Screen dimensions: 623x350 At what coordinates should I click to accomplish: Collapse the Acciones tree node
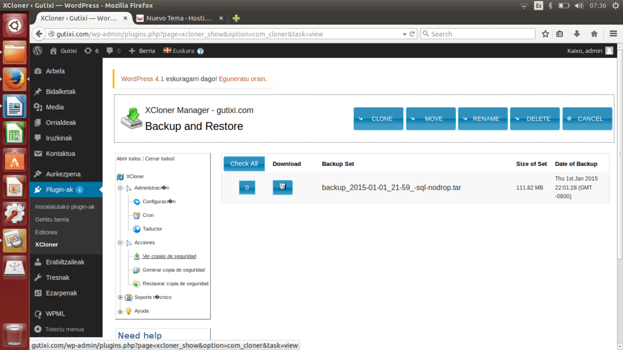point(120,242)
